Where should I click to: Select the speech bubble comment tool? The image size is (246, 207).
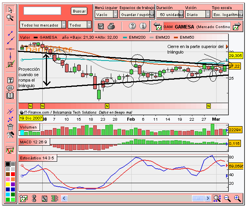pyautogui.click(x=10, y=88)
